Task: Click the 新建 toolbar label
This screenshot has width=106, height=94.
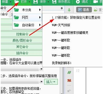Action: 5,2
